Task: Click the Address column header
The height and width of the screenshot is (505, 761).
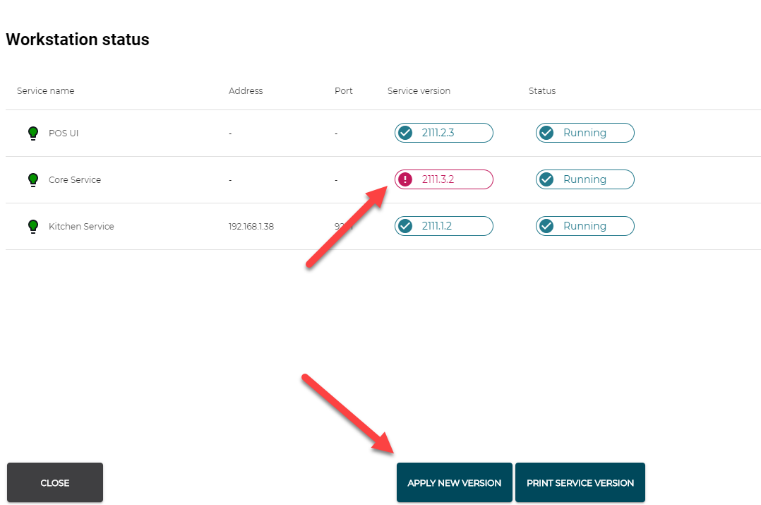Action: point(246,90)
